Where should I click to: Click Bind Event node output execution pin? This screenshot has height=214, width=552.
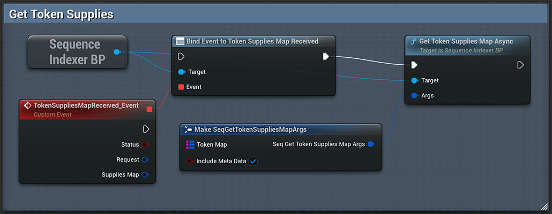[x=326, y=57]
